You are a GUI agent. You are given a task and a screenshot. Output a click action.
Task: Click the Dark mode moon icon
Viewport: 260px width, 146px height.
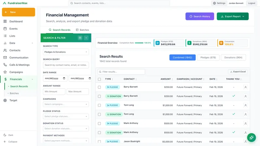coord(5,135)
